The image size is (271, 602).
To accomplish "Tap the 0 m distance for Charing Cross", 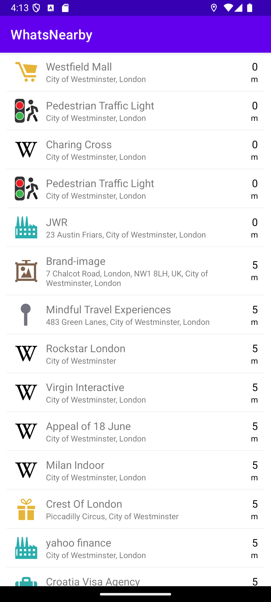I will 254,150.
